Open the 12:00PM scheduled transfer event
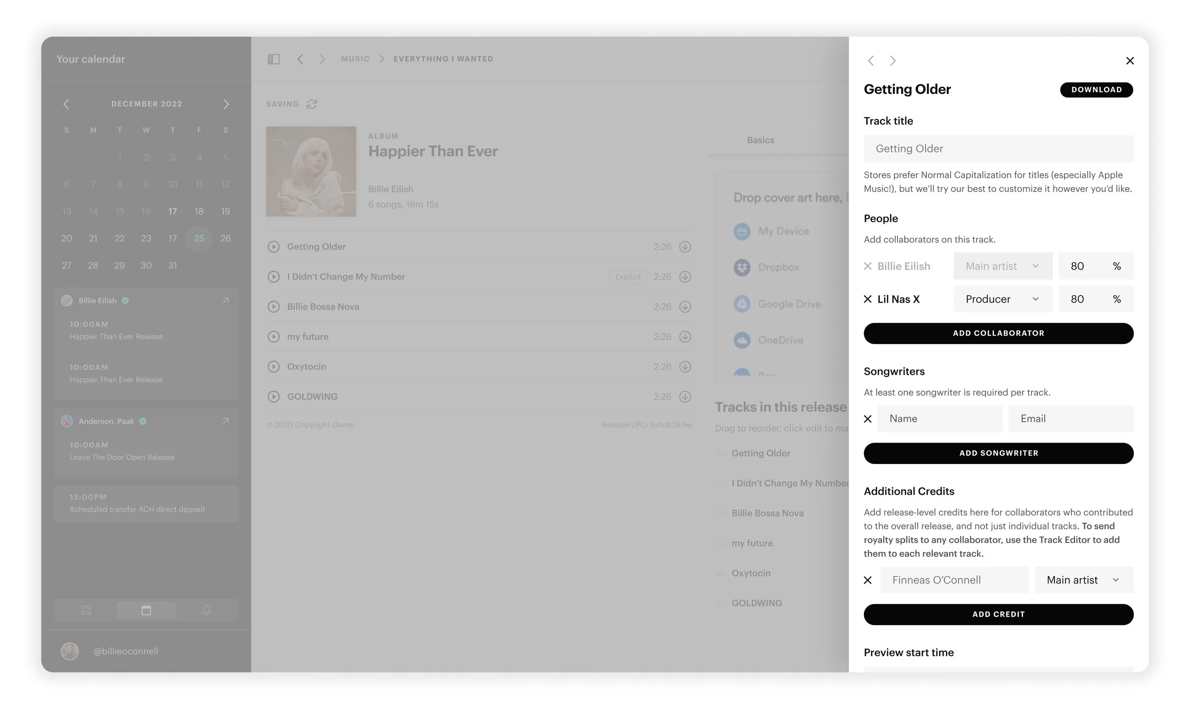This screenshot has width=1190, height=709. coord(146,503)
